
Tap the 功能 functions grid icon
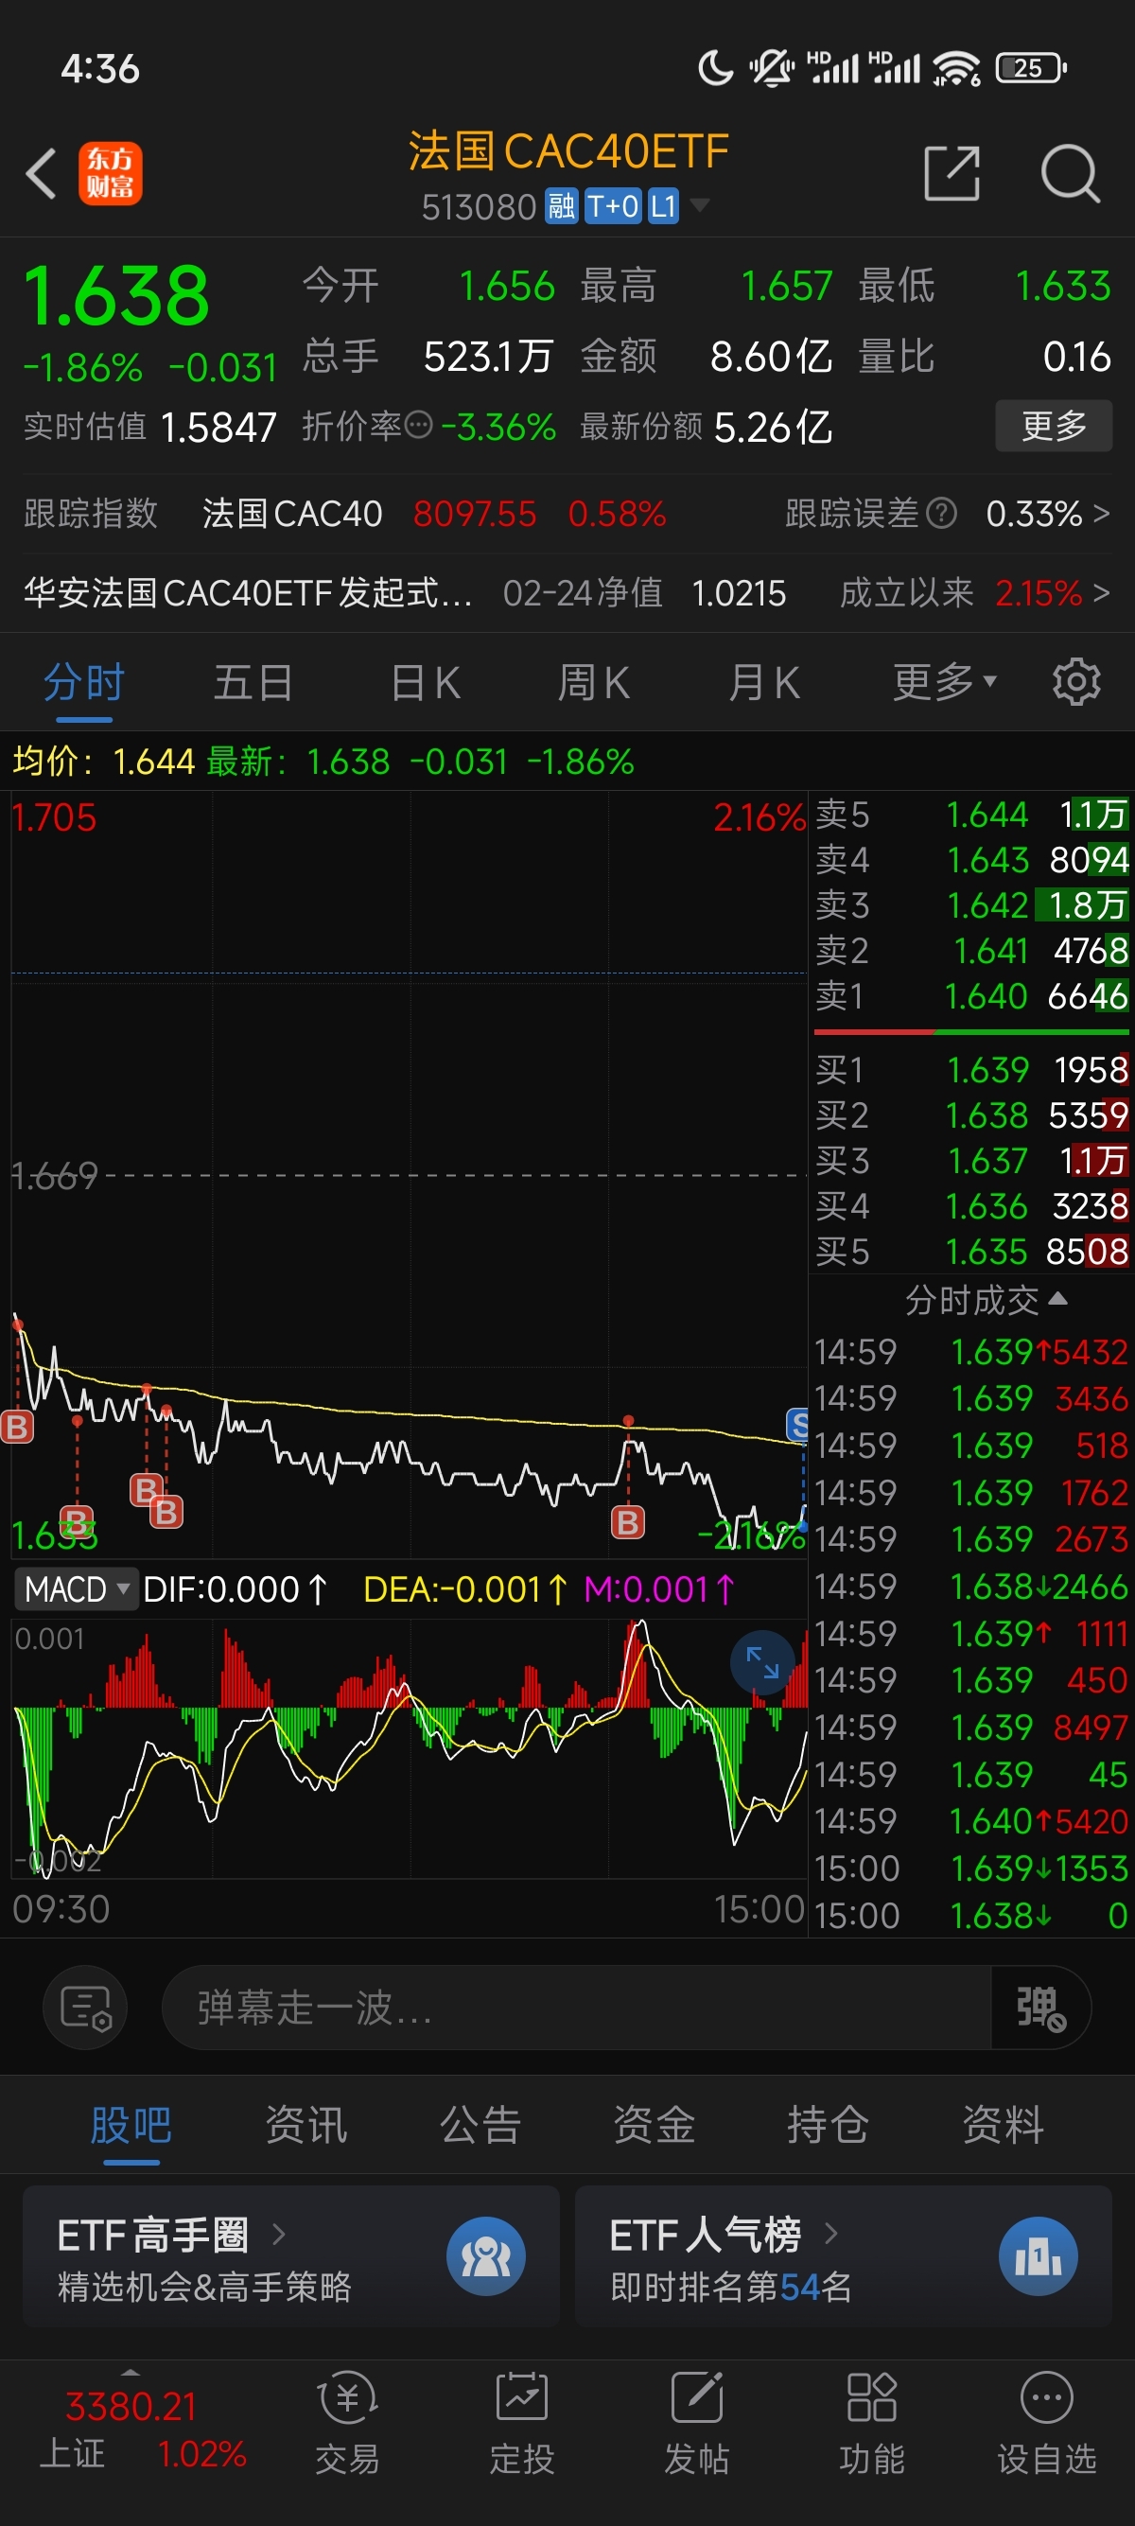point(871,2398)
